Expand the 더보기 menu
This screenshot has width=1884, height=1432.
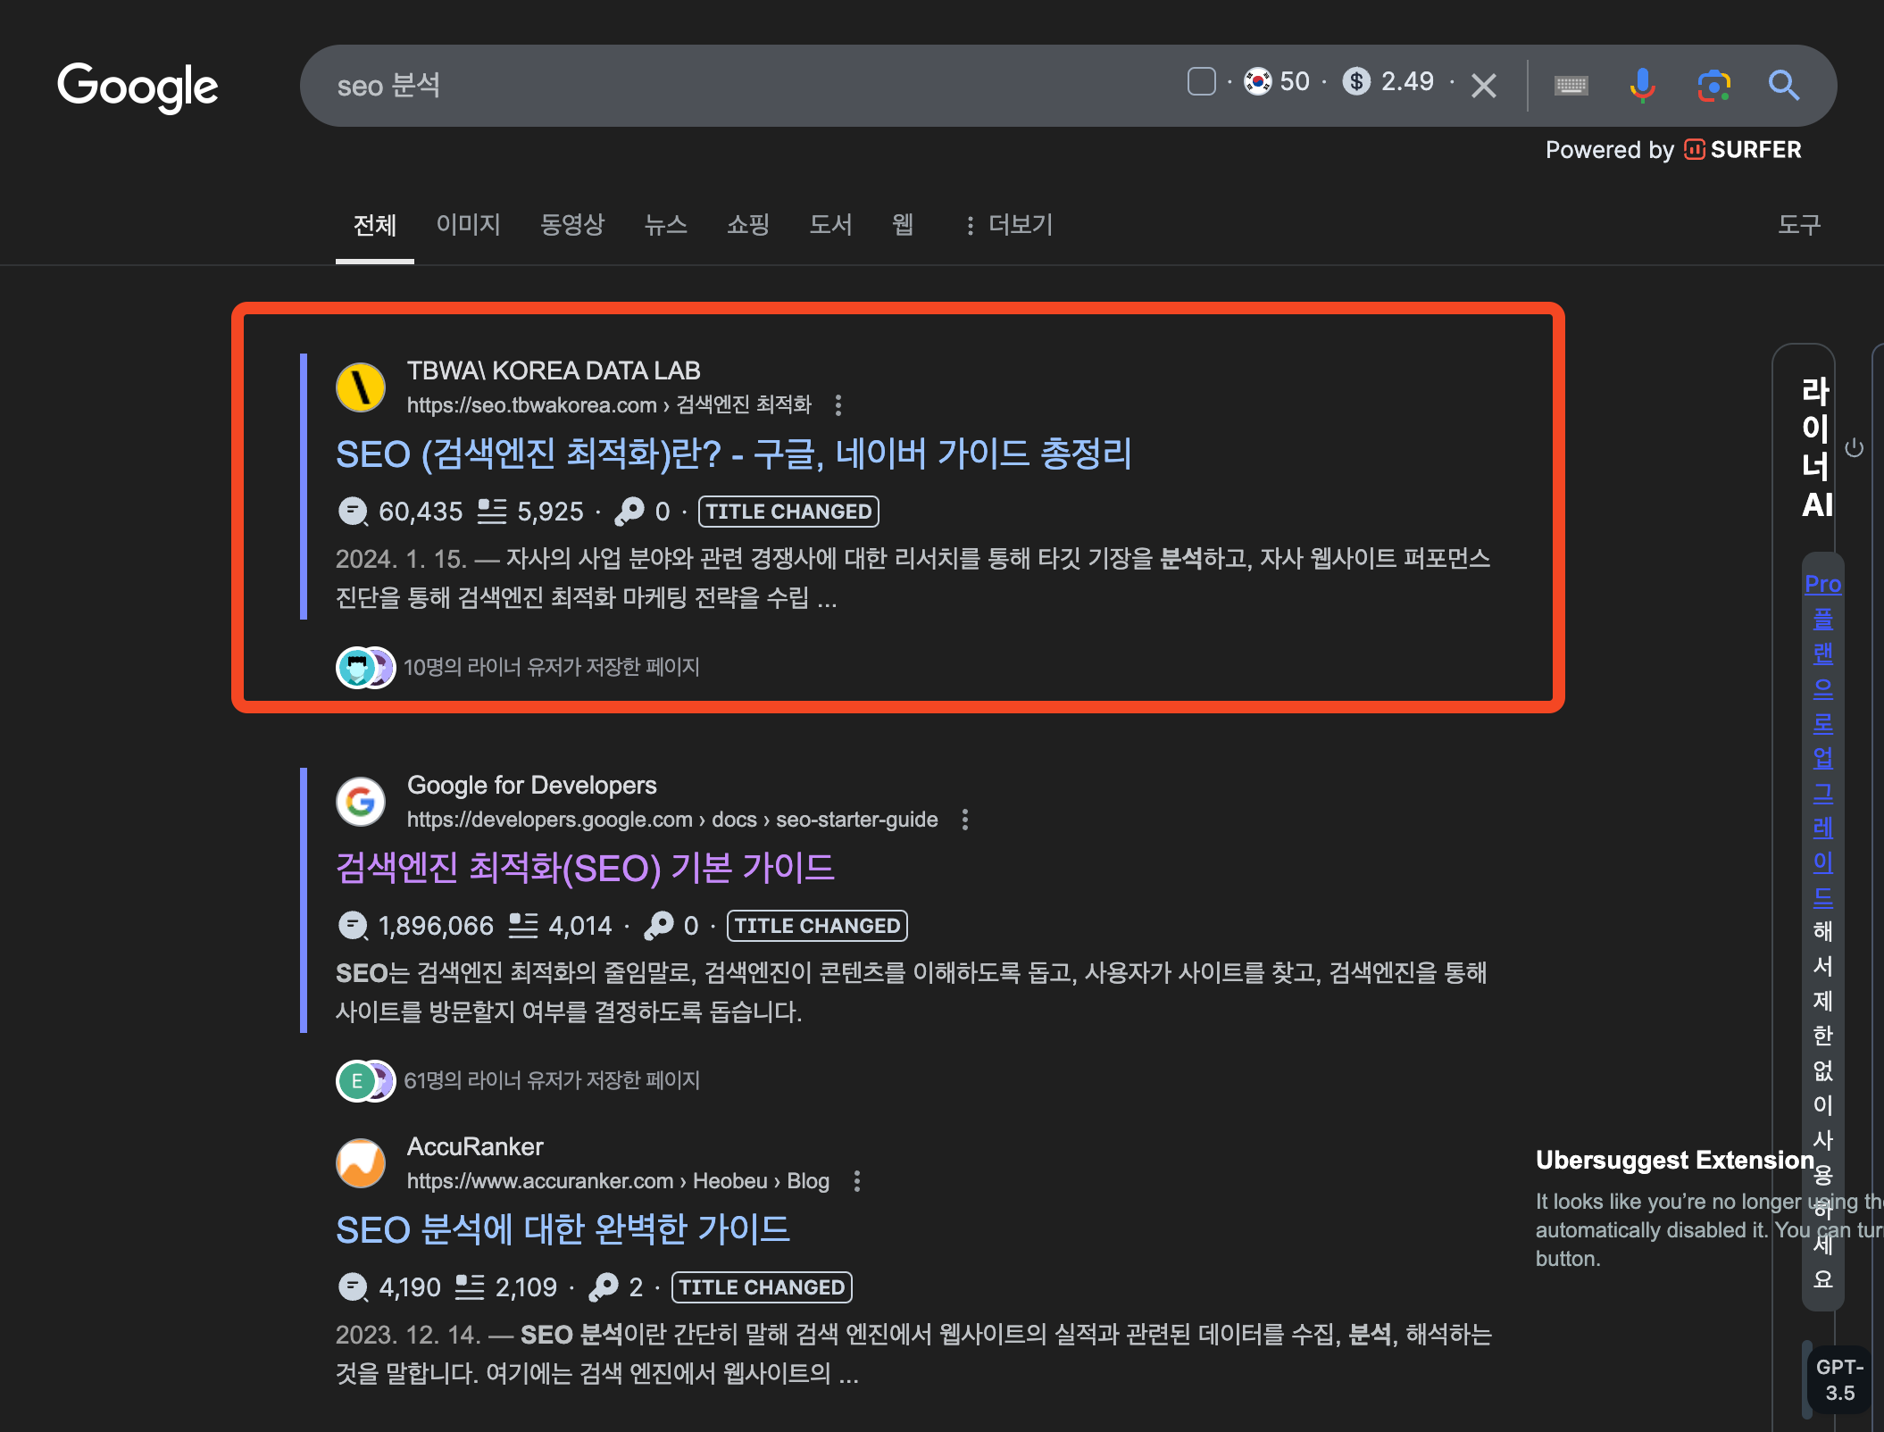point(1009,225)
